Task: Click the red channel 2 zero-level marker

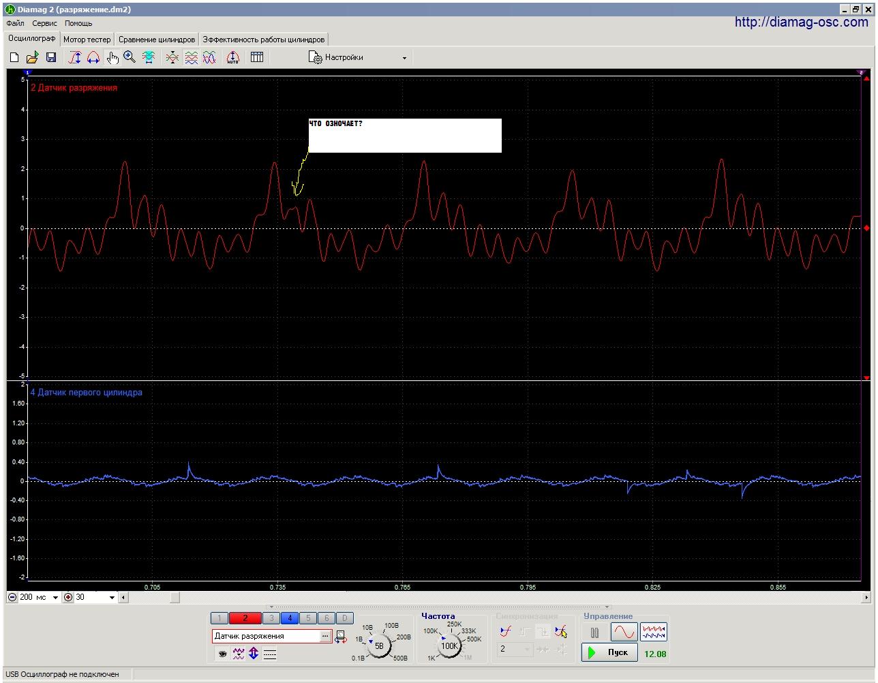Action: pos(866,228)
